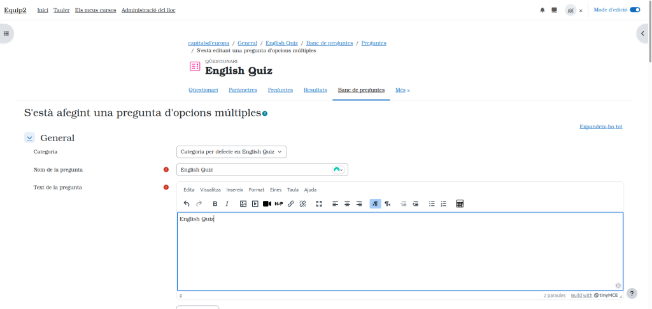Click the Italic formatting icon
Viewport: 652px width, 309px height.
click(227, 204)
